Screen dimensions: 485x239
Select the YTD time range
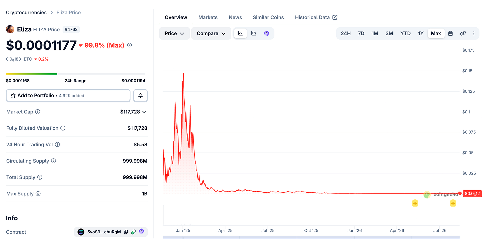tap(405, 33)
